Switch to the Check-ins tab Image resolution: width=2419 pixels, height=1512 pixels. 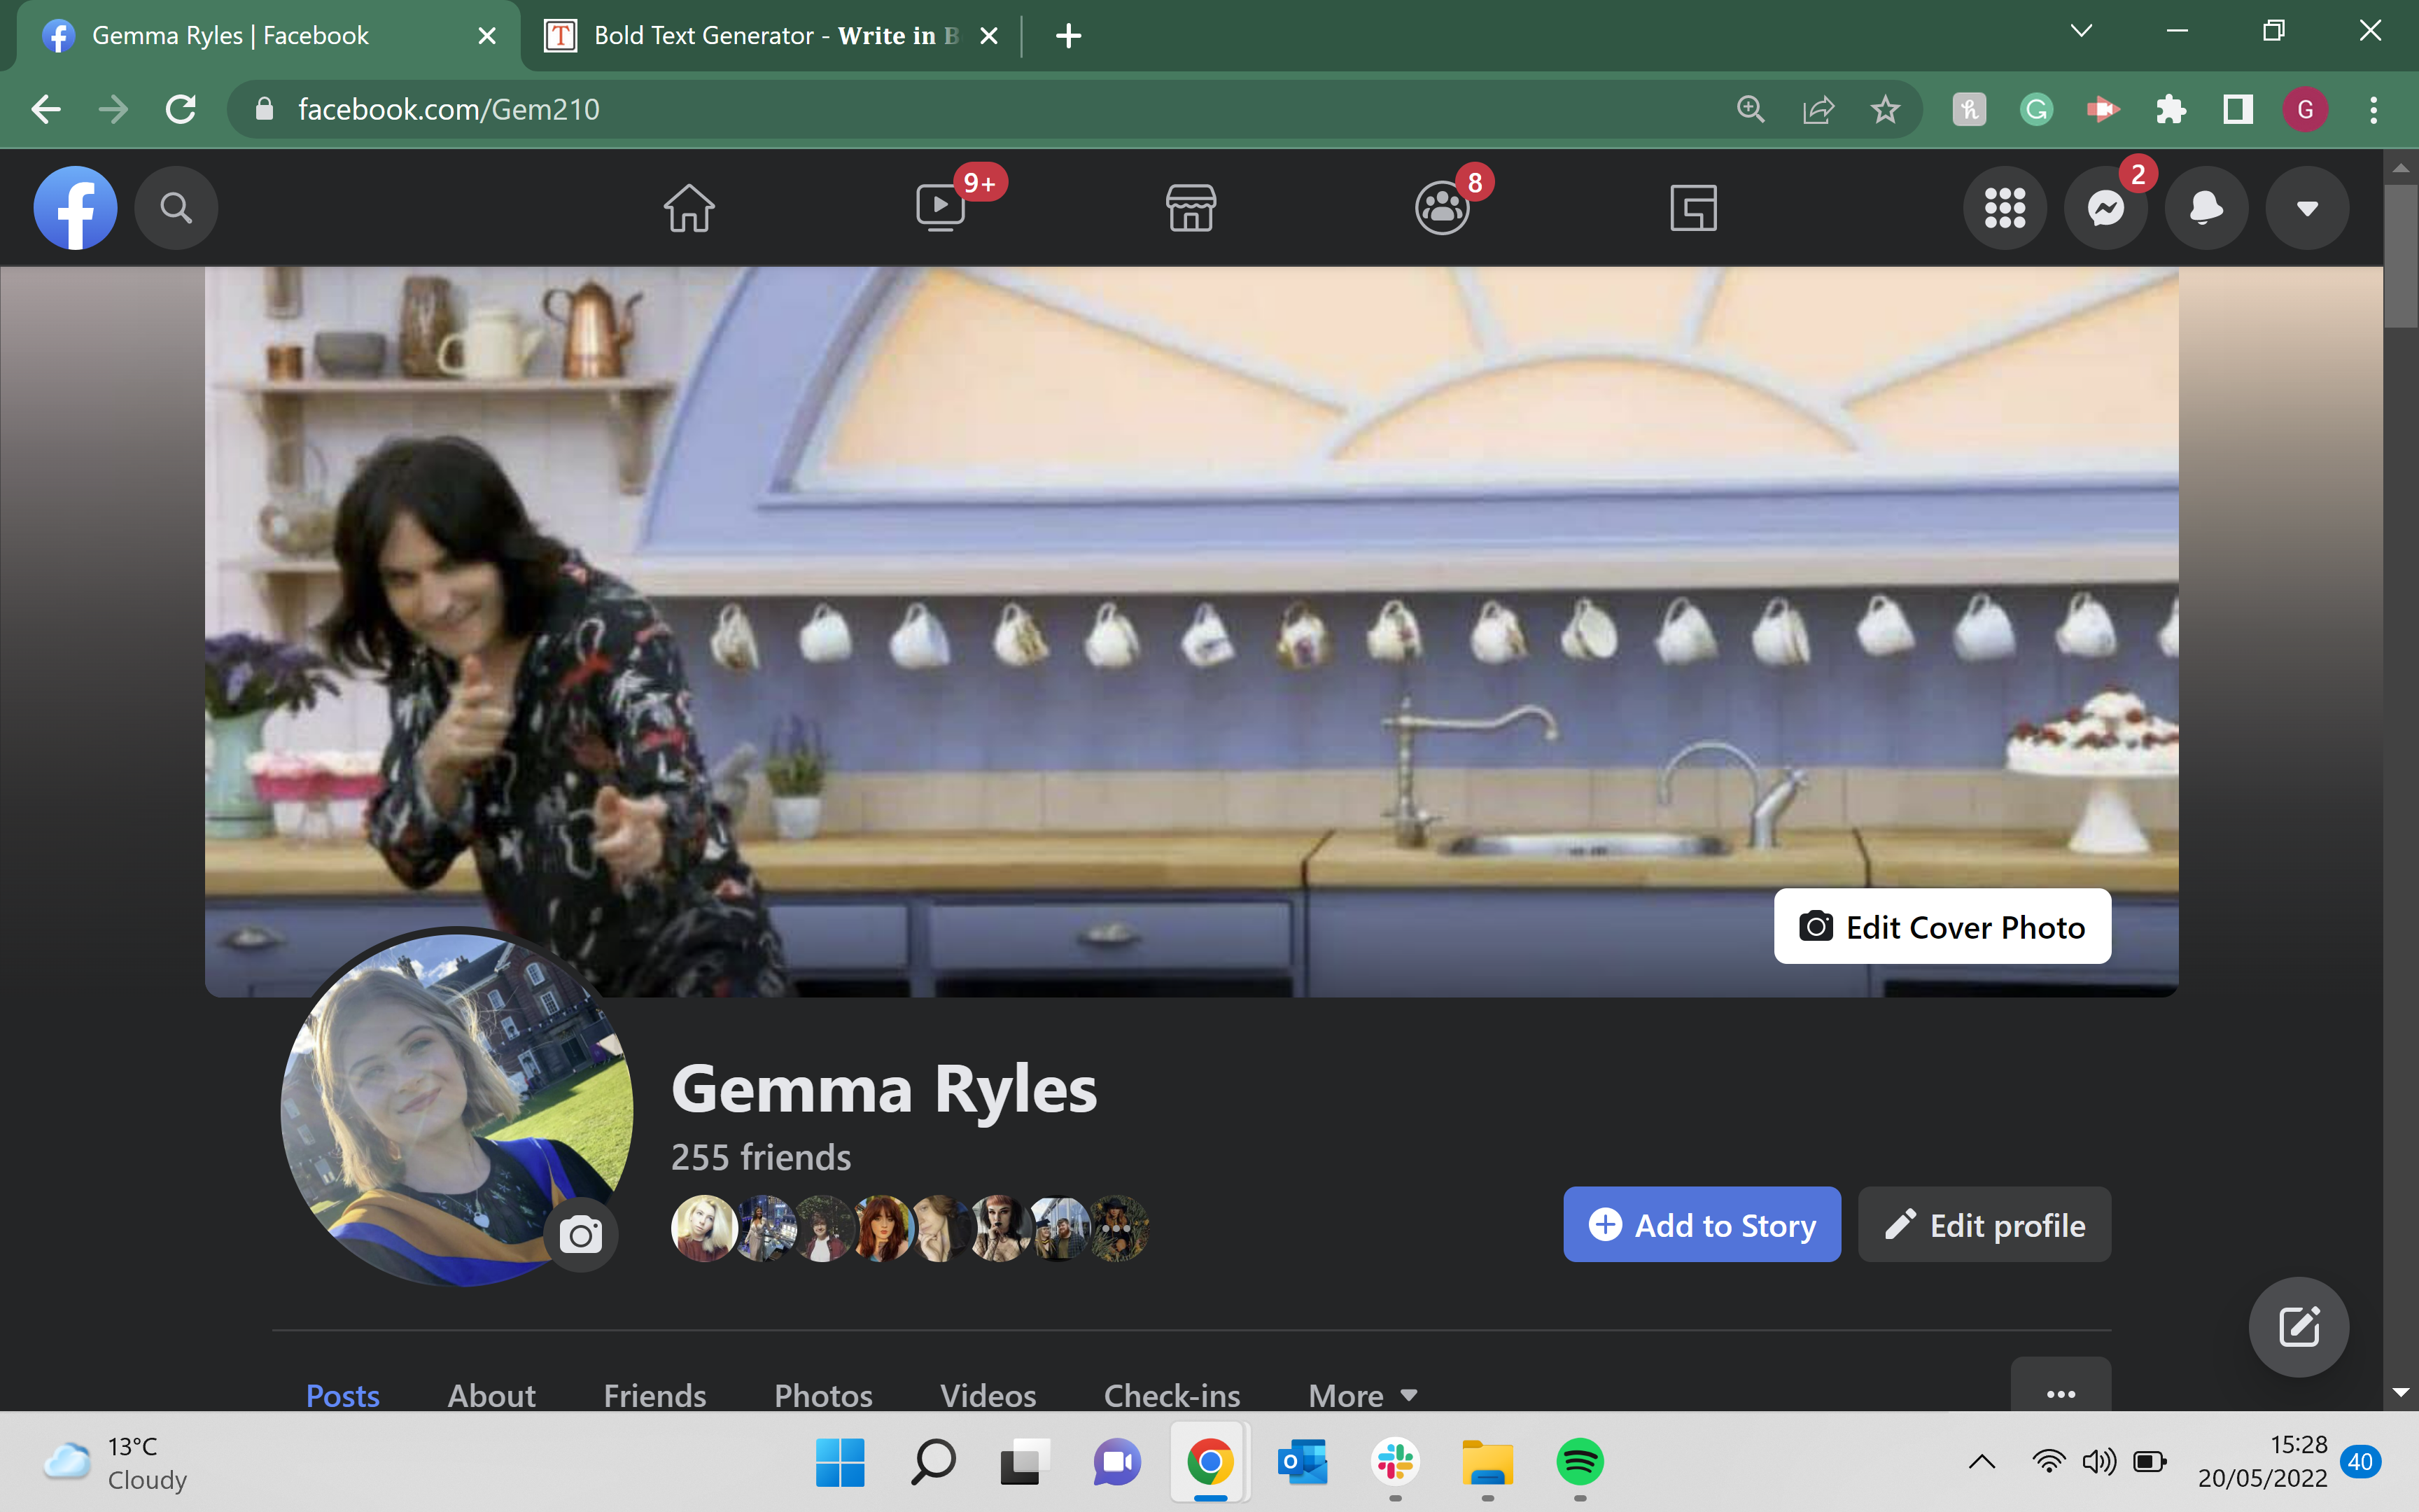1172,1395
